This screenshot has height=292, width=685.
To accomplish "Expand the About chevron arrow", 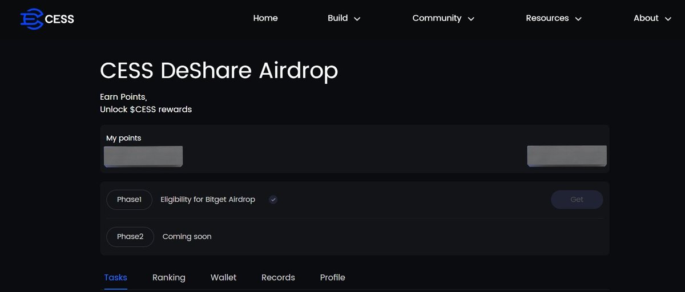I will tap(668, 19).
